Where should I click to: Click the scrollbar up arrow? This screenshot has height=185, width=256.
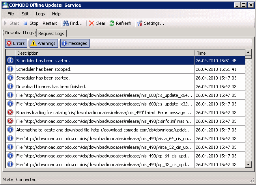249,52
